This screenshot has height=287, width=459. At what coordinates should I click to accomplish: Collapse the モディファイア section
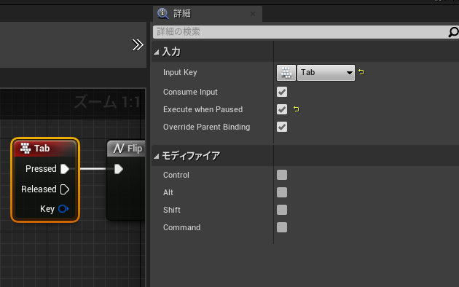click(x=157, y=157)
